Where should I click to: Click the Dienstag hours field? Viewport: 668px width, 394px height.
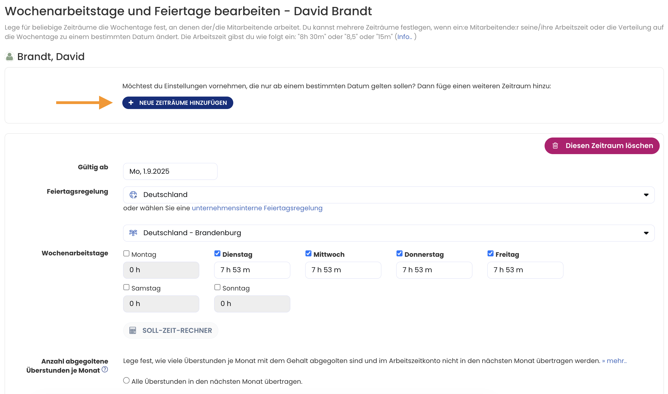(252, 270)
